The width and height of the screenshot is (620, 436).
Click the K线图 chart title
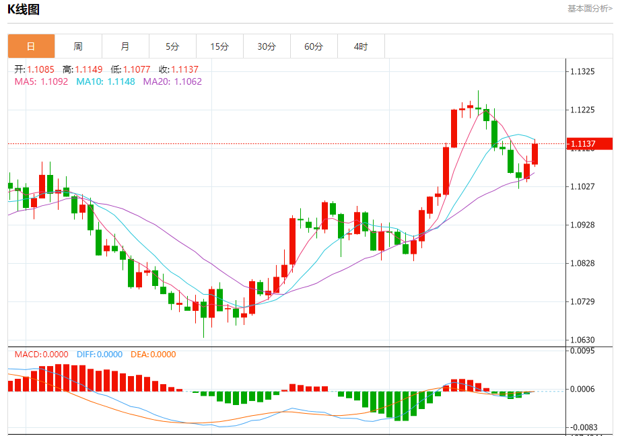click(24, 9)
